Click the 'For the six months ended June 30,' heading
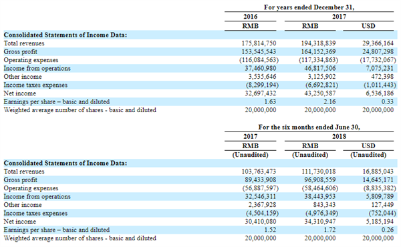The width and height of the screenshot is (401, 247). click(309, 127)
